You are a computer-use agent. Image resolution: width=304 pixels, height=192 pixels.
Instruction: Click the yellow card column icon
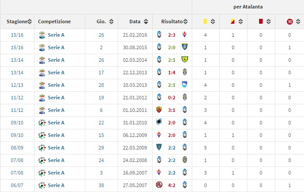click(x=205, y=21)
